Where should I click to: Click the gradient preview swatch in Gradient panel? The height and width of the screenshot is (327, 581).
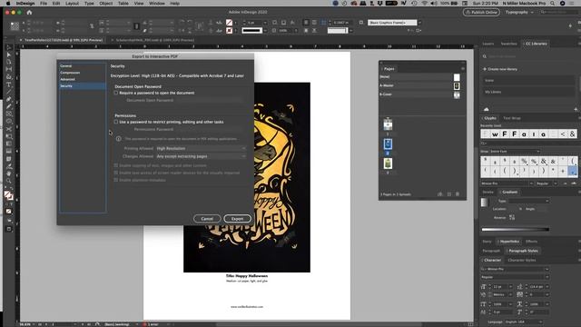[485, 203]
